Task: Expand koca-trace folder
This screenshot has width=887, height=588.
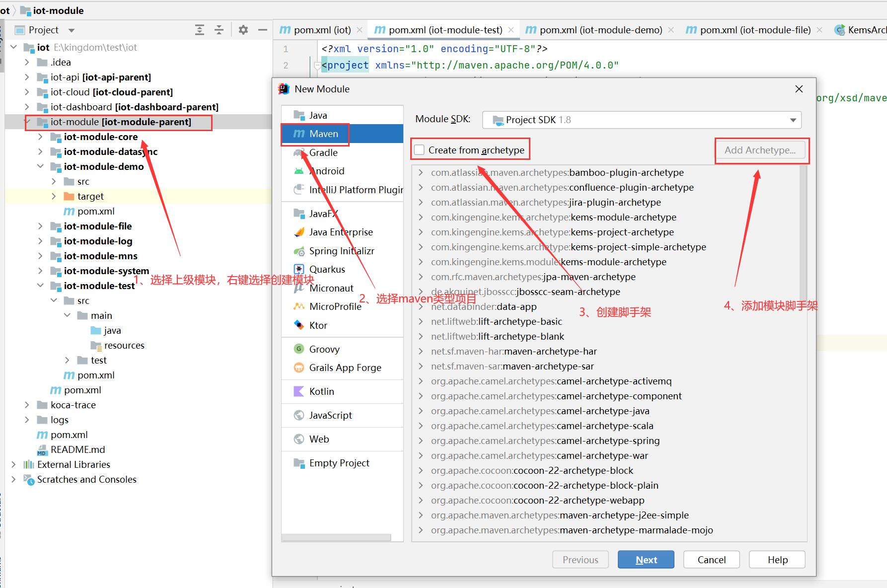Action: click(x=27, y=405)
